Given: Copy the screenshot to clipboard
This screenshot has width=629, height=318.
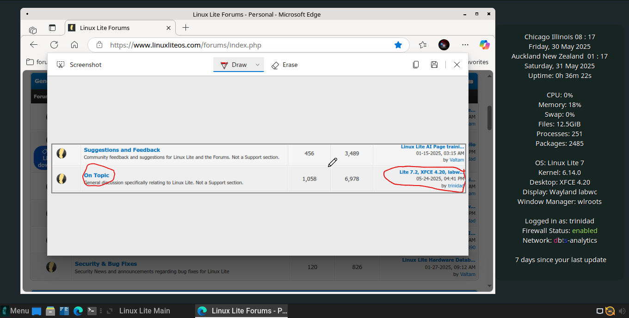Looking at the screenshot, I should click(x=416, y=65).
